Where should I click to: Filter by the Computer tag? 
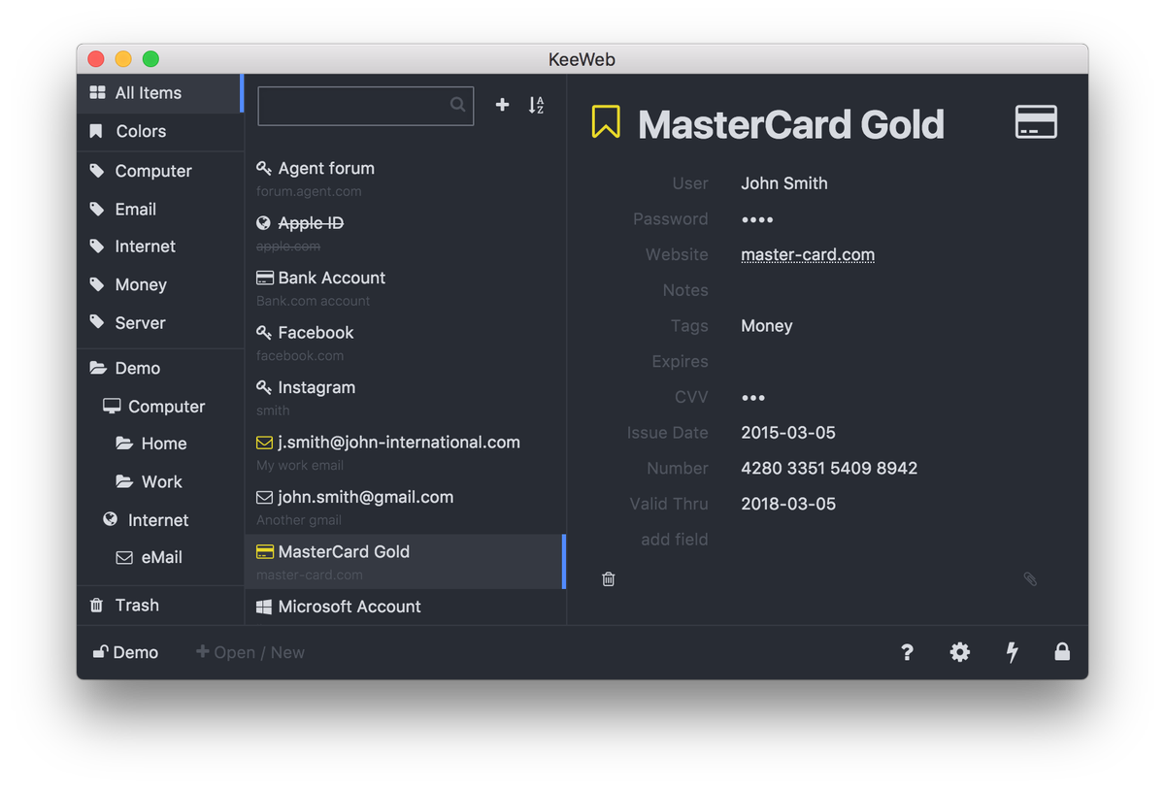[160, 171]
